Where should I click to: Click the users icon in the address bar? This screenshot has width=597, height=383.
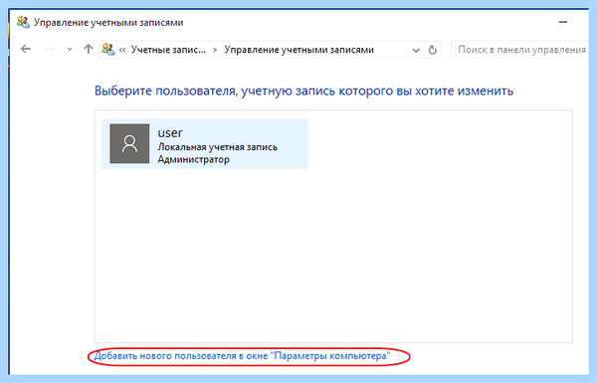(108, 50)
